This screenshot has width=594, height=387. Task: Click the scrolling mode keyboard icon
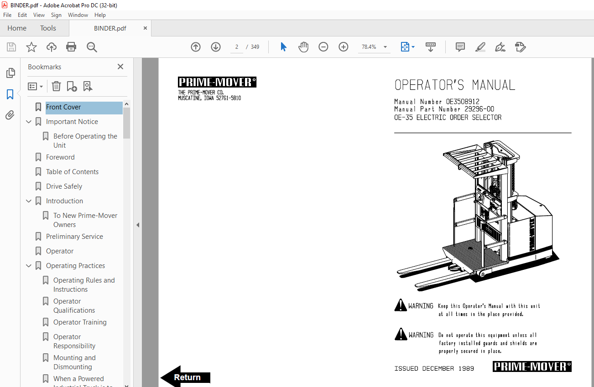pyautogui.click(x=431, y=47)
